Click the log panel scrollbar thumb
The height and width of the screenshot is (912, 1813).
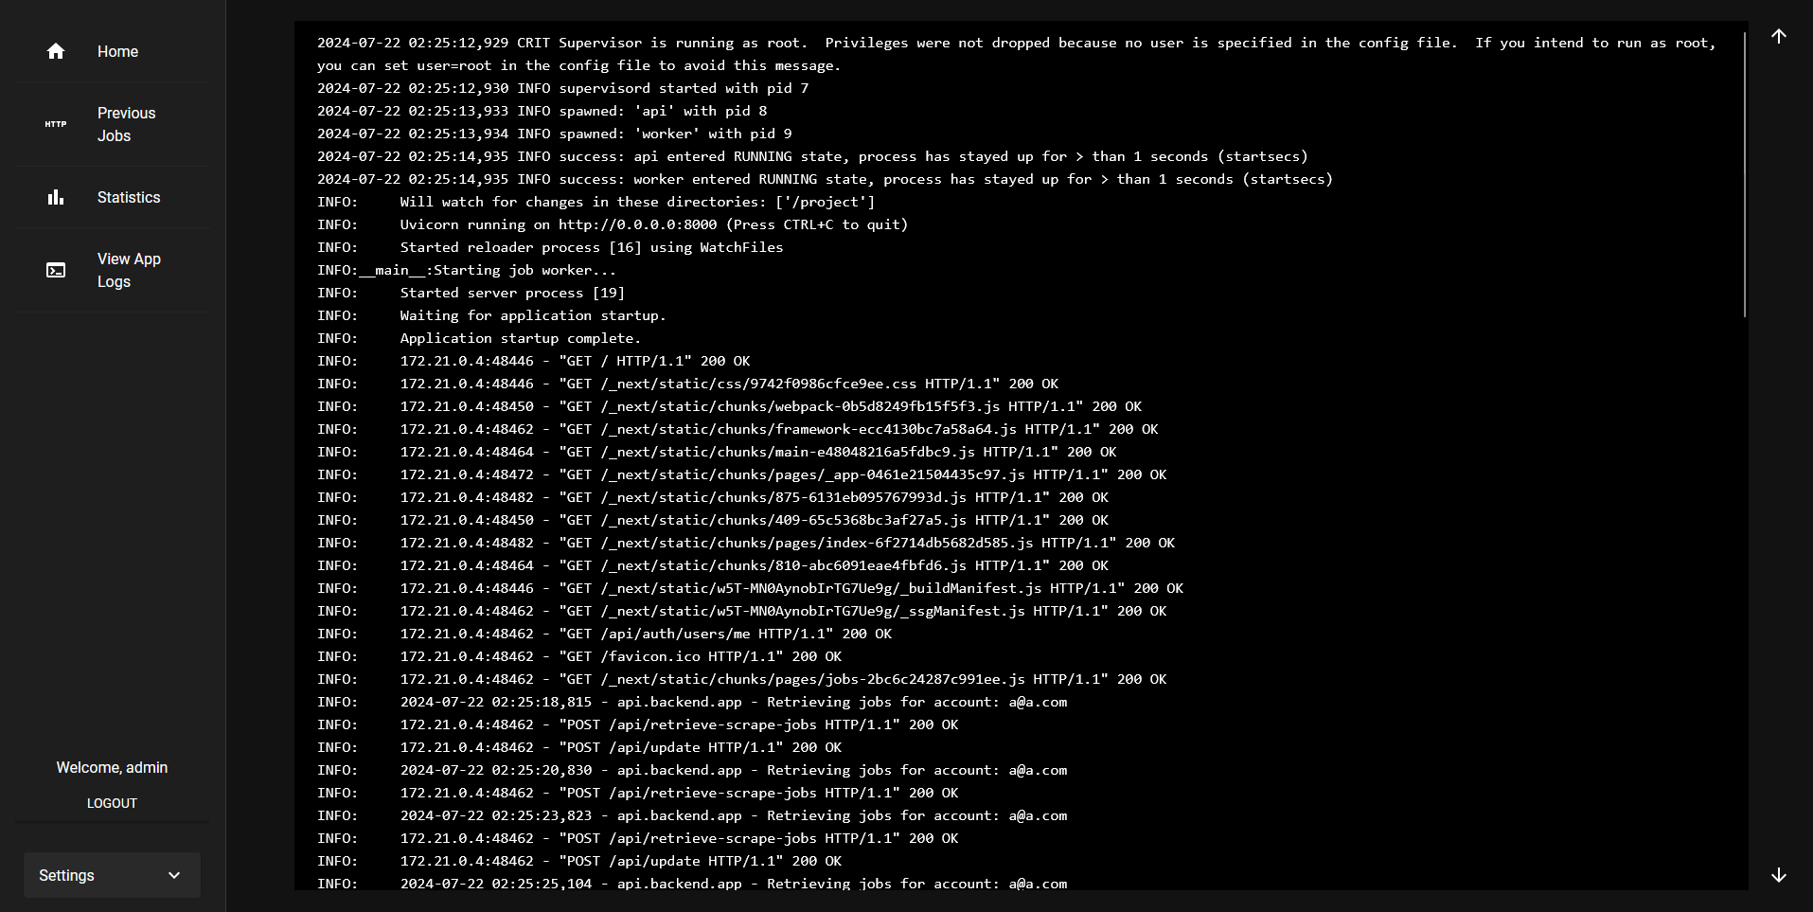(x=1744, y=174)
